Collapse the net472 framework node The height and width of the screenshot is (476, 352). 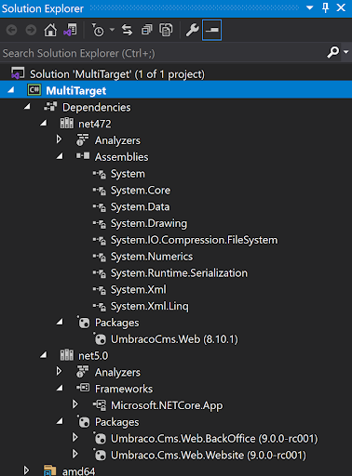44,124
